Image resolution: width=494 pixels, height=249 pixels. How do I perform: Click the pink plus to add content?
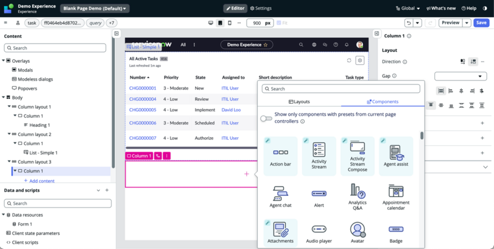point(246,174)
